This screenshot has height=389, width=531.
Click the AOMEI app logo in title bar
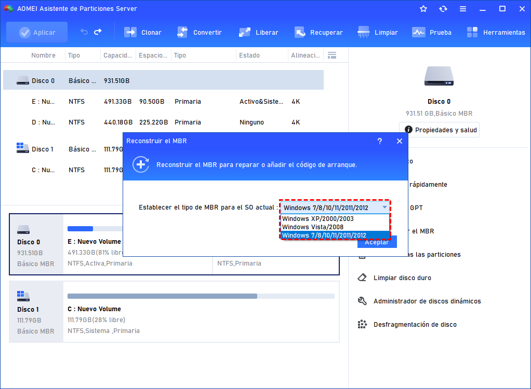click(8, 9)
